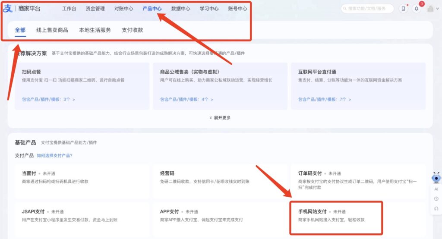Open the 资金管理 menu
Screen dimensions: 442x239
[95, 9]
